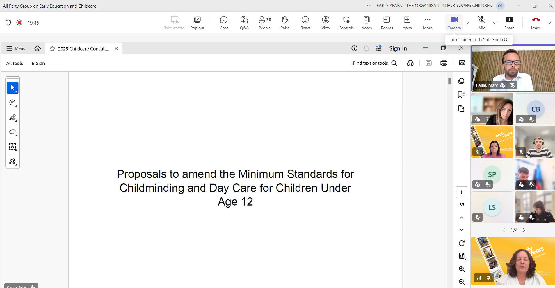The width and height of the screenshot is (555, 288).
Task: Open the Comments panel icon
Action: coord(461,81)
